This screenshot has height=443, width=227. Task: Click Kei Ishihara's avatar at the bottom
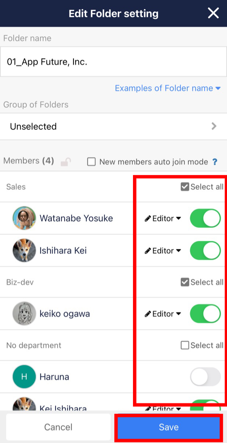pyautogui.click(x=24, y=404)
